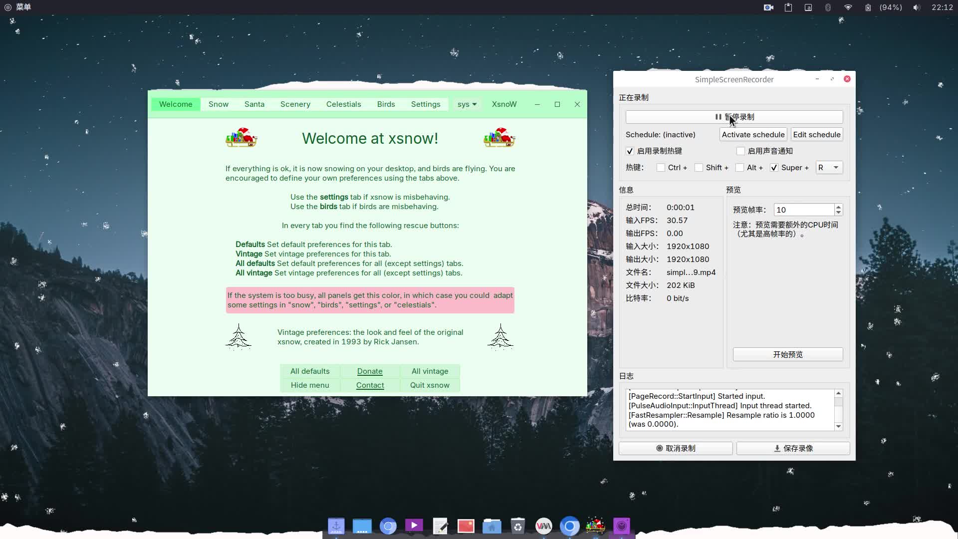Click the xsnow Donate link
Screen dimensions: 958x539
click(x=370, y=370)
